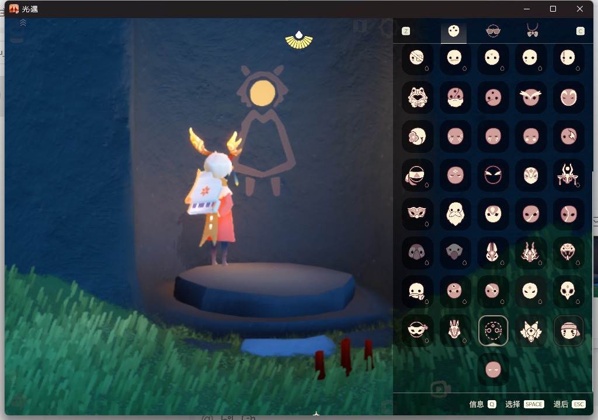
Task: Equip the owl mask with feathered brows
Action: pyautogui.click(x=530, y=97)
